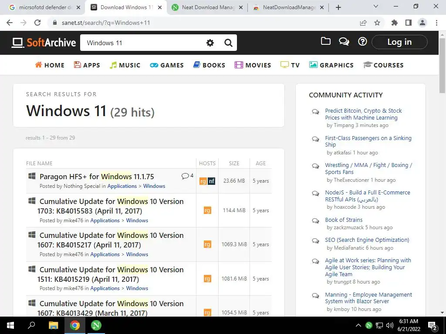Open Chrome extensions puzzle icon

click(395, 23)
